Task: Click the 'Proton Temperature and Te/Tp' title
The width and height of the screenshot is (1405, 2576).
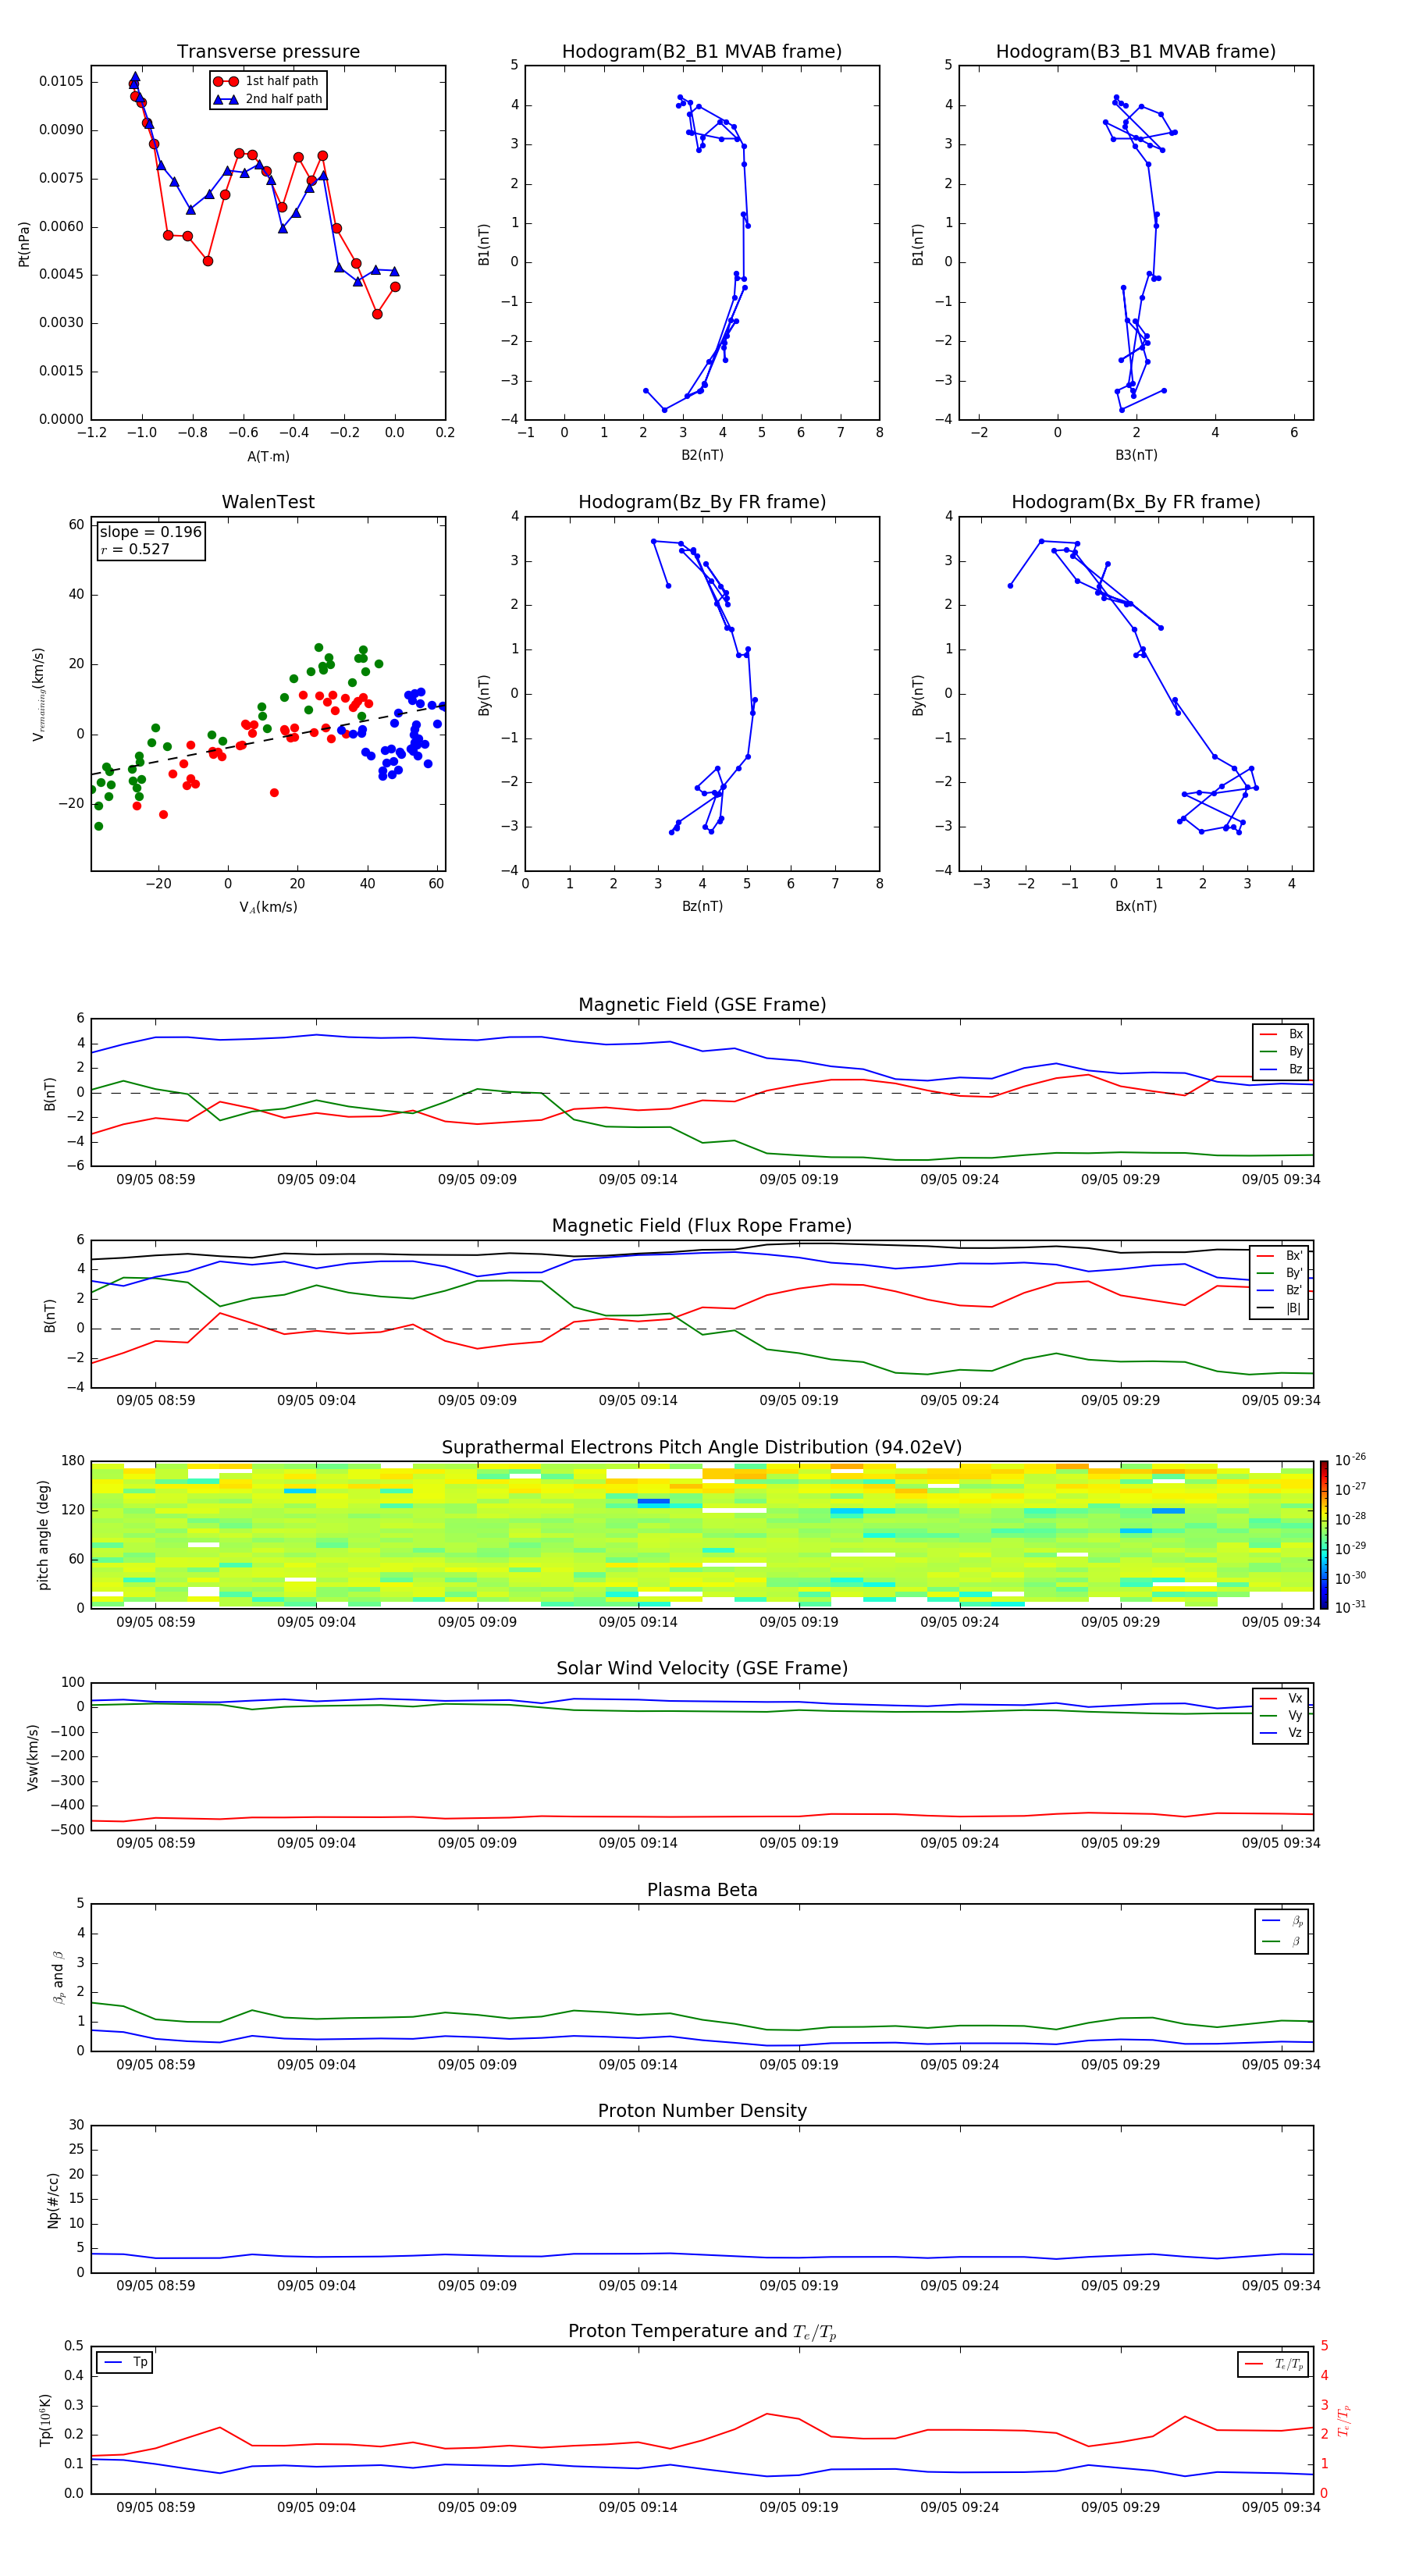Action: click(x=702, y=2332)
